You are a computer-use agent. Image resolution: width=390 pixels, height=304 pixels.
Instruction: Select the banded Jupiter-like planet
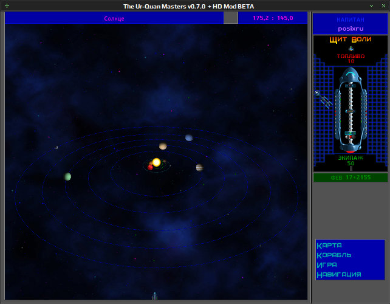199,168
